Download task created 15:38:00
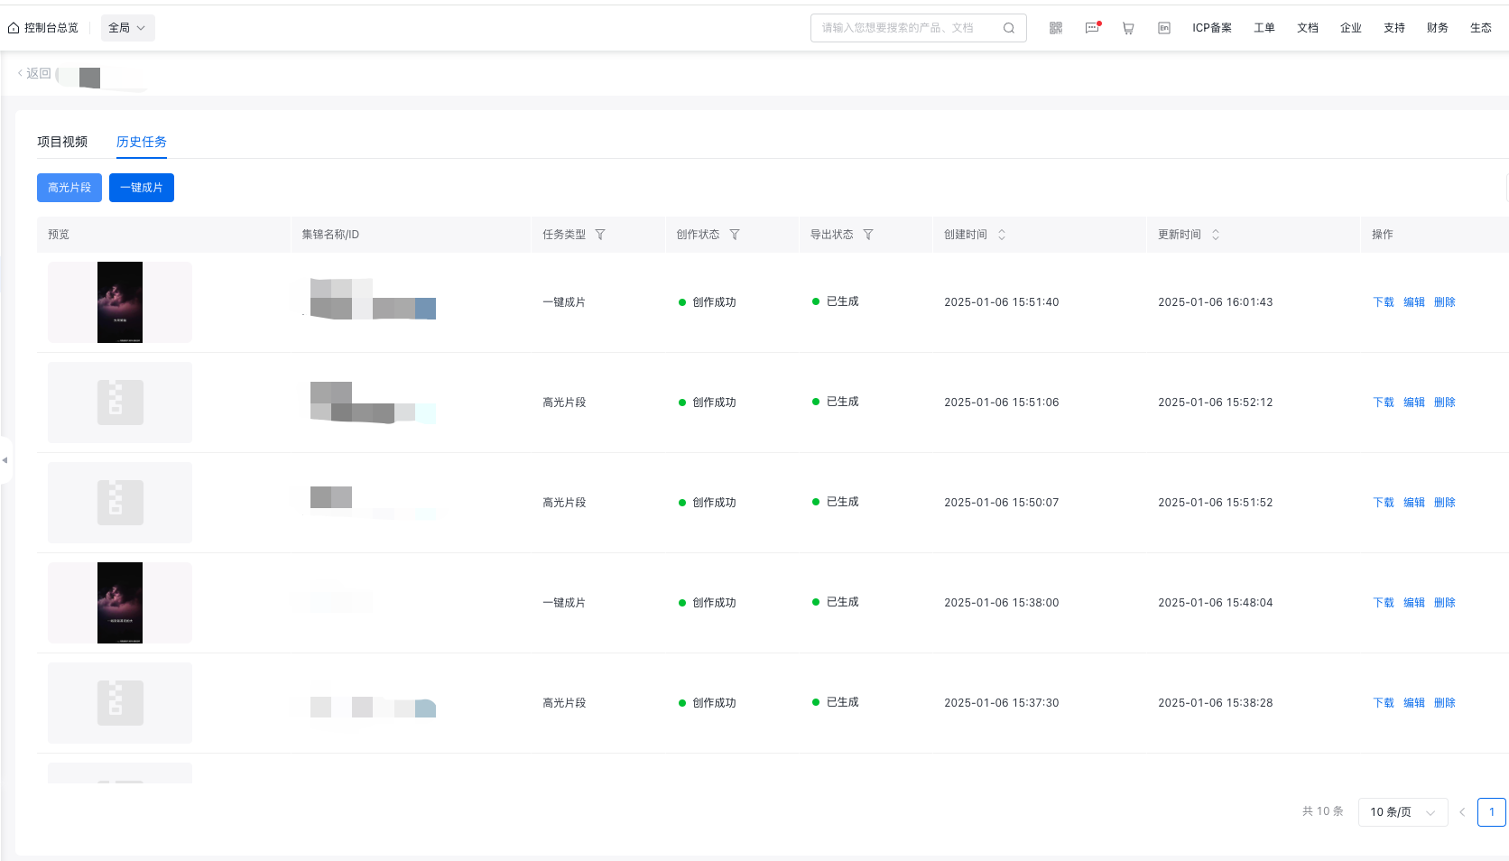Screen dimensions: 1509x861 pyautogui.click(x=1384, y=603)
